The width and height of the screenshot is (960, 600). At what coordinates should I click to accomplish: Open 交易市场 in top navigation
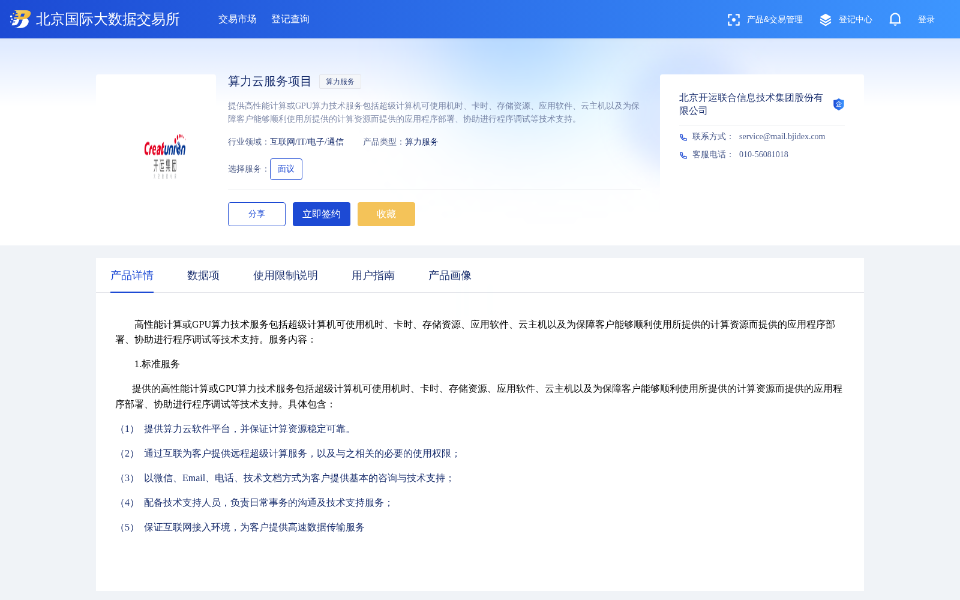[x=238, y=19]
